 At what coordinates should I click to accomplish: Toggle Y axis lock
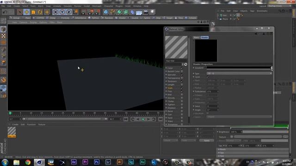click(62, 12)
